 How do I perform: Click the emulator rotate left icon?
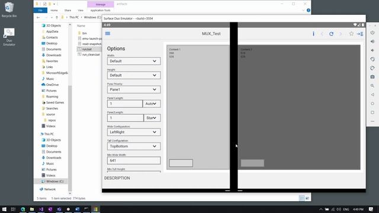pos(372,59)
